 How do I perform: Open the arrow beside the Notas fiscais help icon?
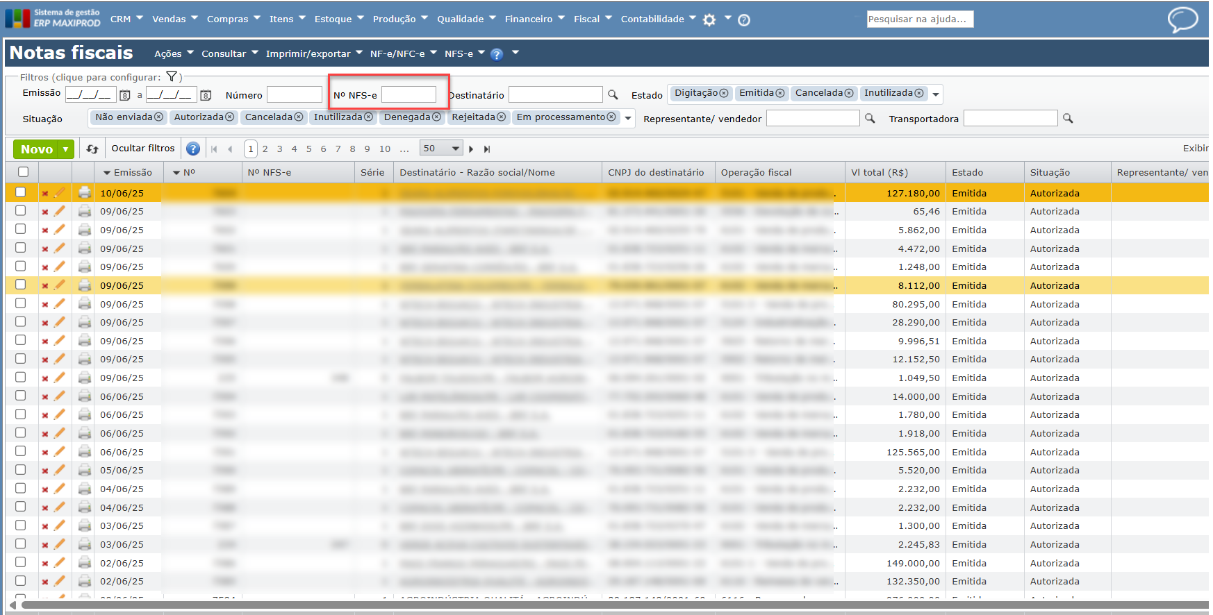(x=515, y=53)
